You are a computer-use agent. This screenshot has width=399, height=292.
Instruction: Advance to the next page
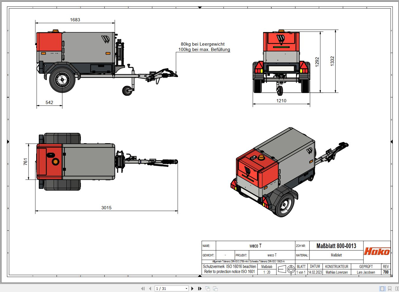[x=193, y=288]
